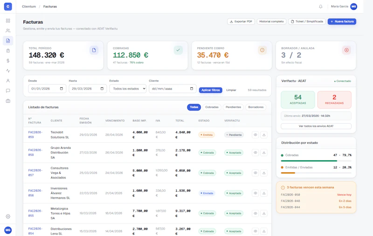The width and height of the screenshot is (373, 236).
Task: Click FAC2026-048 En 2 días entry
Action: [316, 201]
